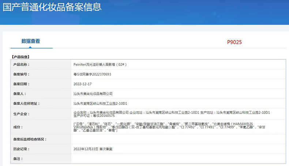Open the 数据查看 tab
The image size is (289, 166).
pos(31,41)
